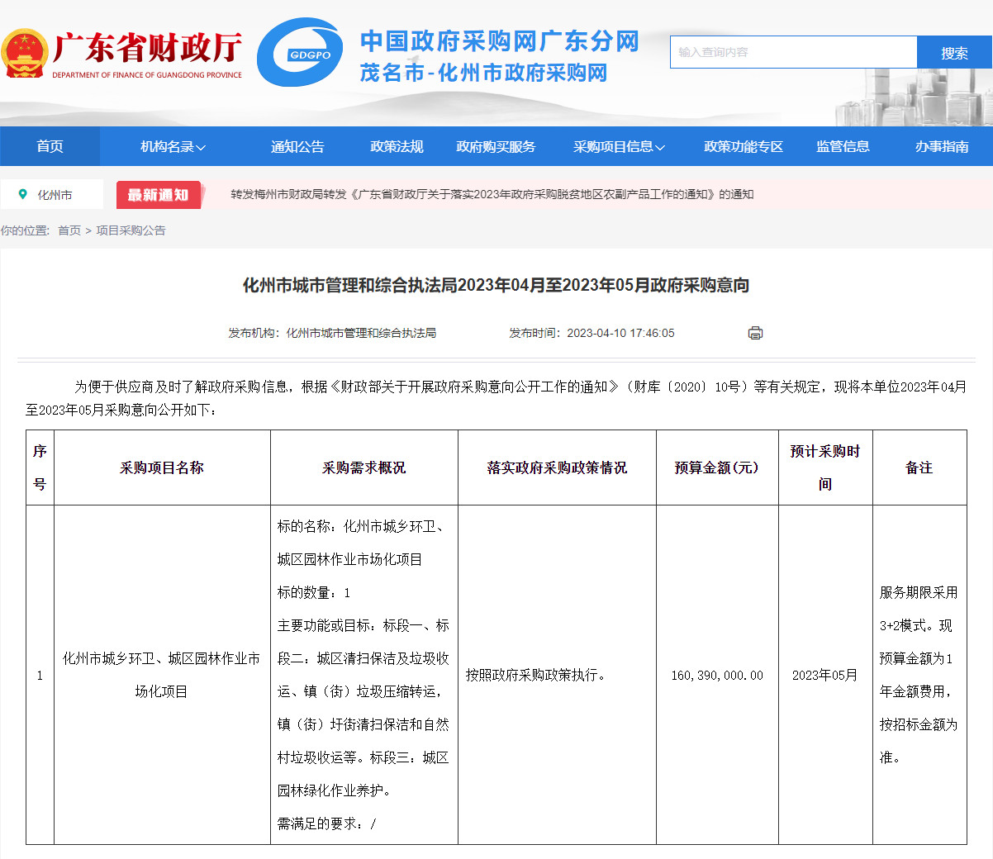Select the 监管信息 navigation item
The width and height of the screenshot is (993, 859).
point(843,146)
